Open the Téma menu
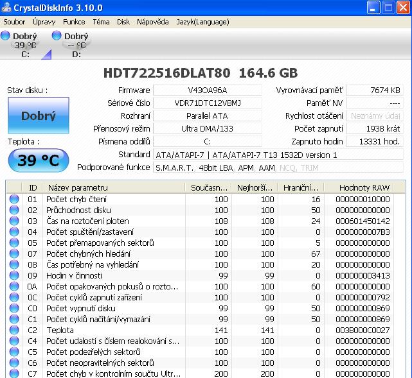The height and width of the screenshot is (378, 412). click(101, 22)
